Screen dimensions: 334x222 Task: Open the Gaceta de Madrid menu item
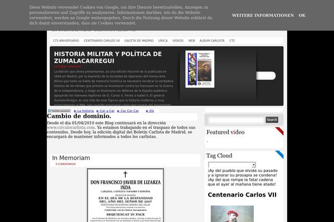click(139, 41)
